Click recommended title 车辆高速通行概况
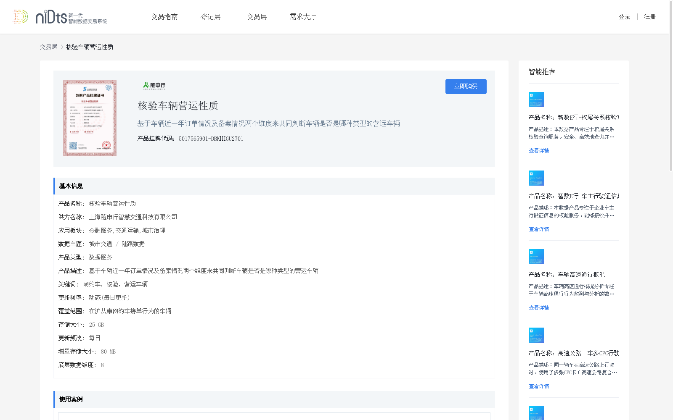 581,275
